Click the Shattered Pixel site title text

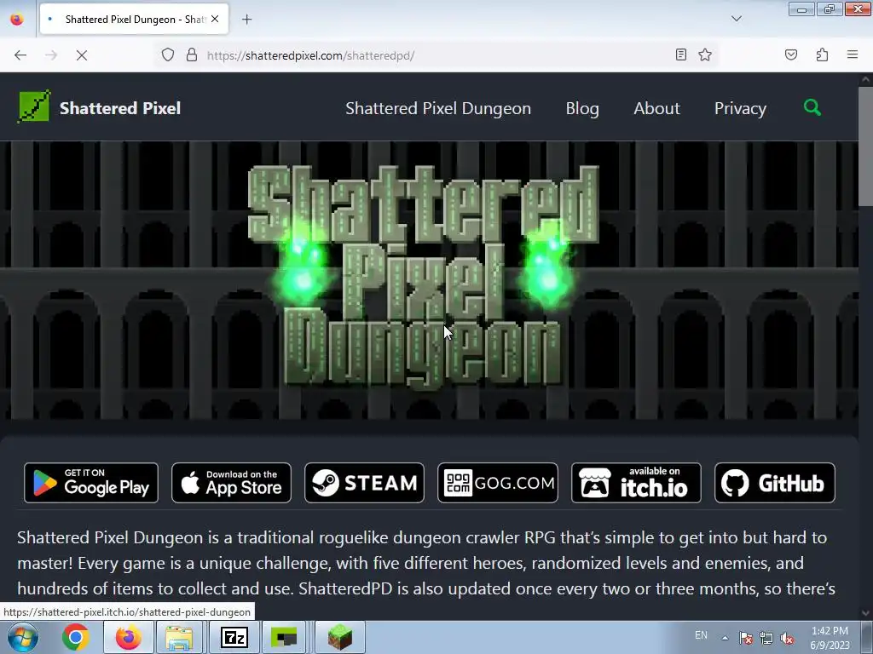click(x=120, y=108)
